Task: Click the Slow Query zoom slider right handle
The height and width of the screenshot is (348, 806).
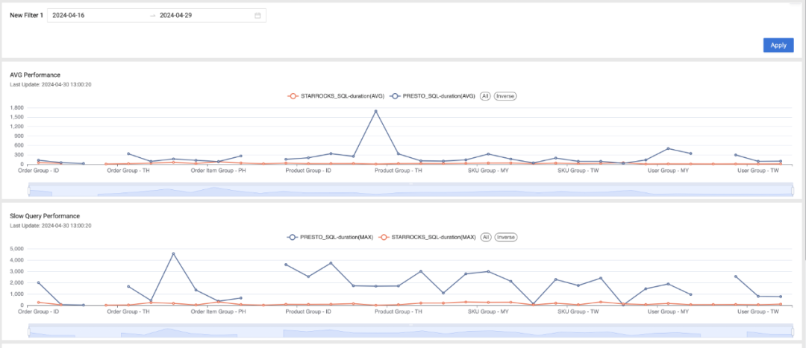Action: point(792,332)
